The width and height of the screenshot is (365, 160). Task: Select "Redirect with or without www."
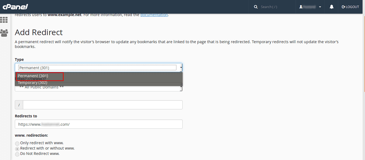click(x=17, y=148)
